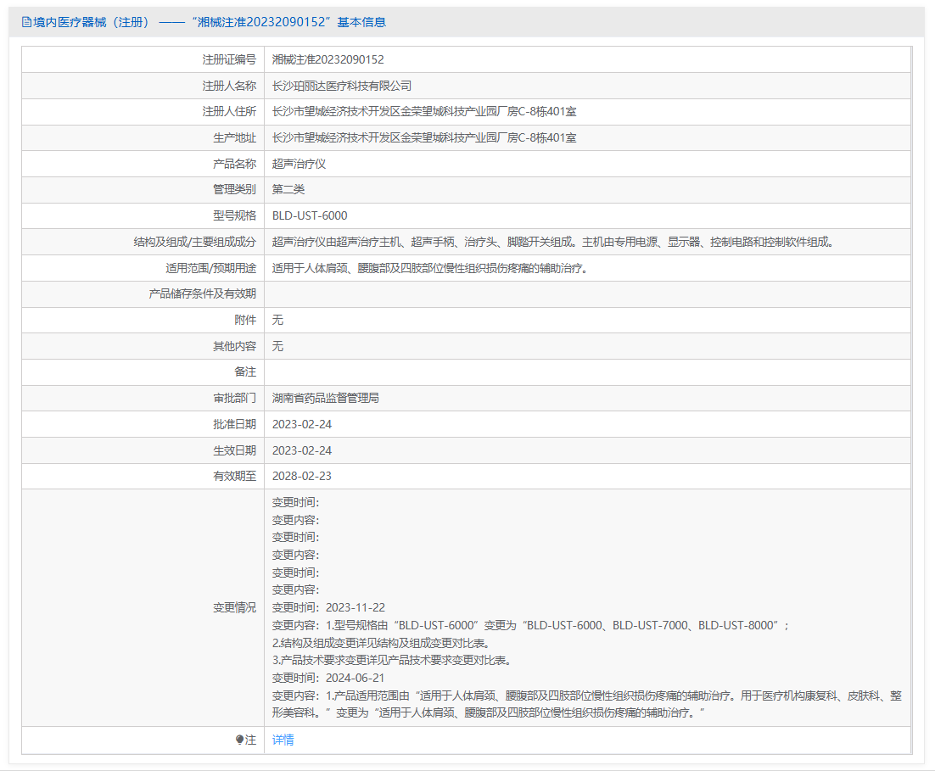
Task: Click the 批准日期 value 2023-02-24
Action: point(301,424)
